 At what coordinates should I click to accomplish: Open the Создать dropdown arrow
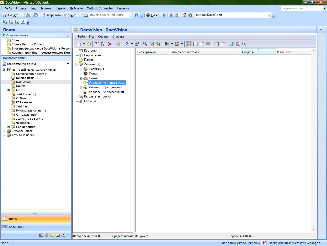22,15
